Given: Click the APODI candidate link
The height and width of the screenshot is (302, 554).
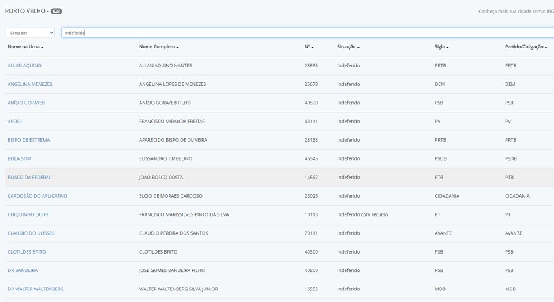Looking at the screenshot, I should pyautogui.click(x=14, y=122).
